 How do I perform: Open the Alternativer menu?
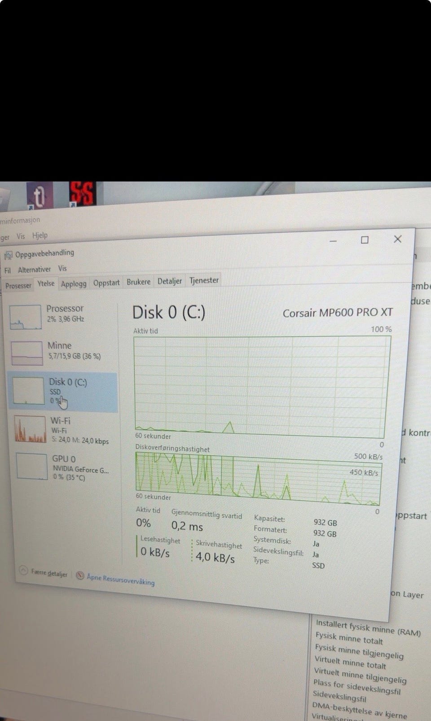coord(34,269)
